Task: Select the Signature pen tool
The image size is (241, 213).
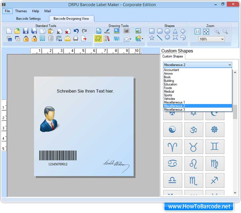Action: [107, 31]
